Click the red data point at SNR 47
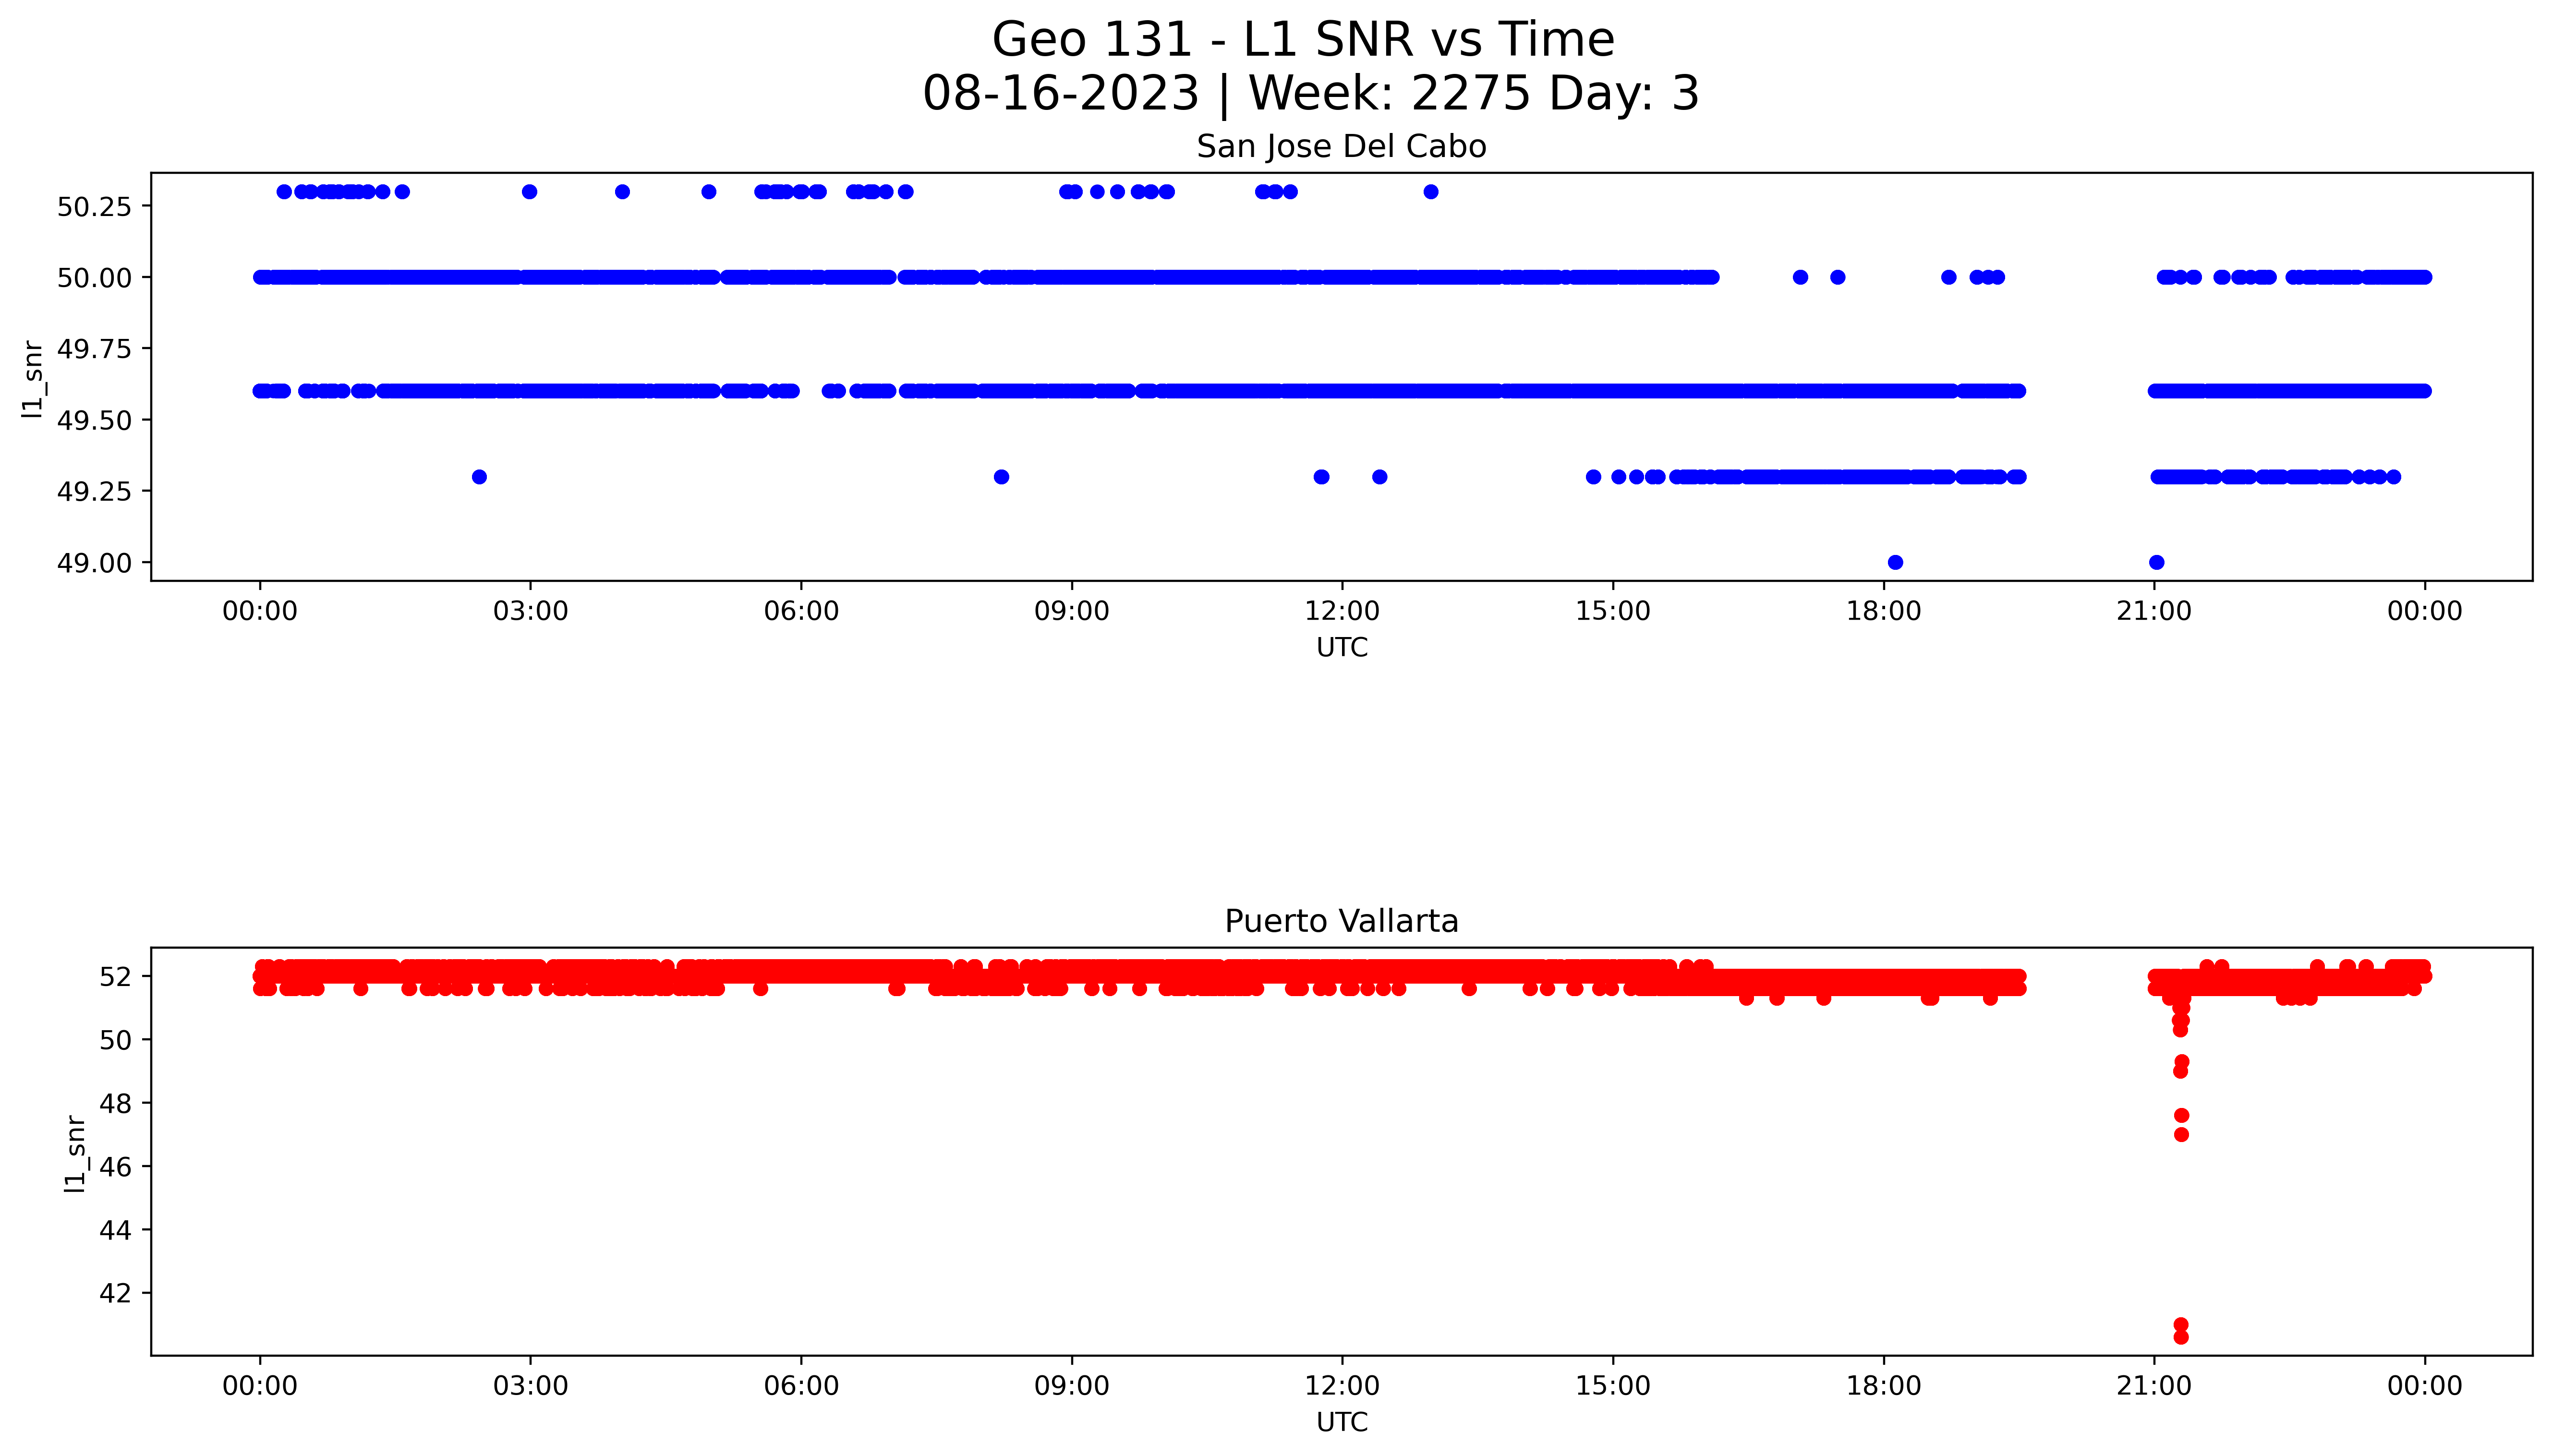 point(2181,1134)
